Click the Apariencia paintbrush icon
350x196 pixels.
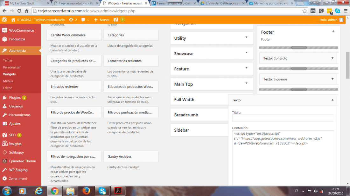pyautogui.click(x=5, y=50)
